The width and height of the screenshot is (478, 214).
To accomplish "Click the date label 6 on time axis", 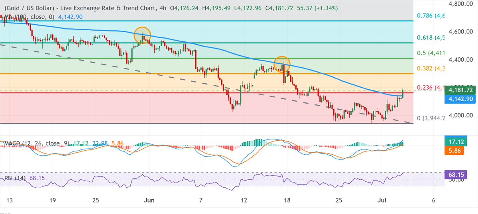I will [433, 200].
